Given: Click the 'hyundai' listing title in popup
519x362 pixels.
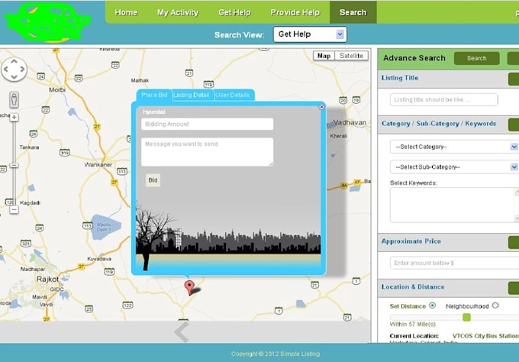Looking at the screenshot, I should click(154, 112).
